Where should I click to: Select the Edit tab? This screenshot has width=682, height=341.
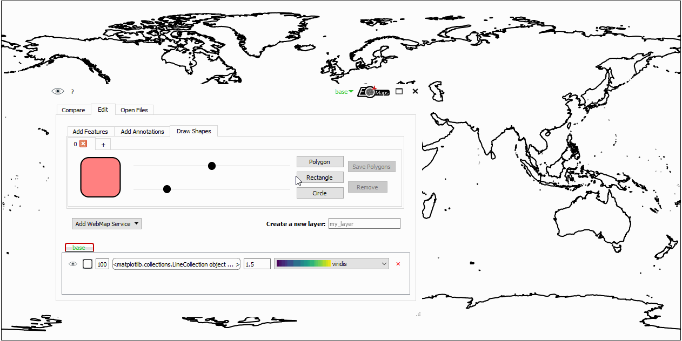103,110
